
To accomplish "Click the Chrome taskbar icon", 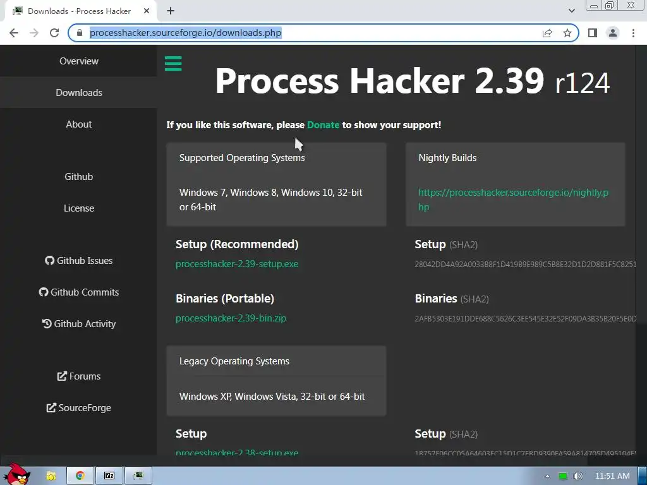I will (x=80, y=476).
